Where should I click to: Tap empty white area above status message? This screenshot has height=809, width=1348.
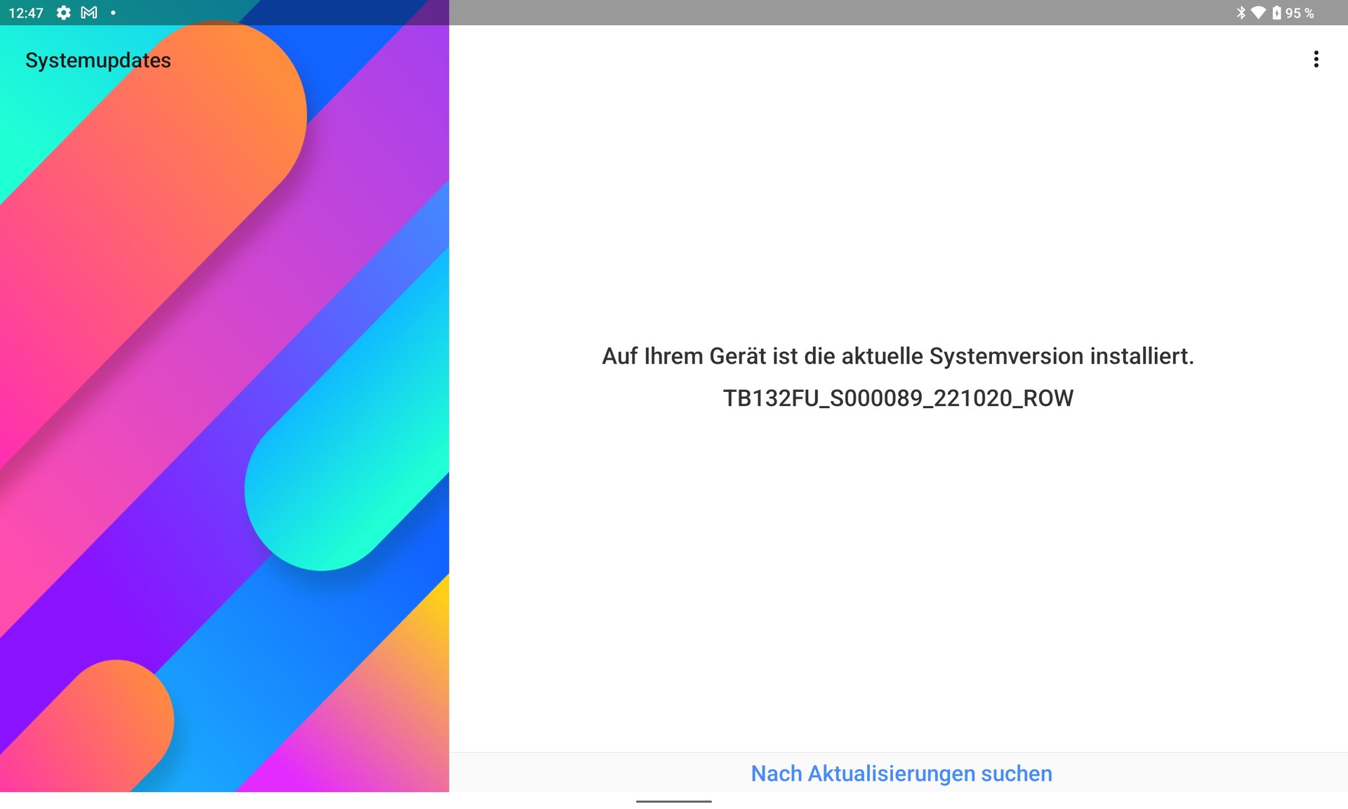coord(899,197)
